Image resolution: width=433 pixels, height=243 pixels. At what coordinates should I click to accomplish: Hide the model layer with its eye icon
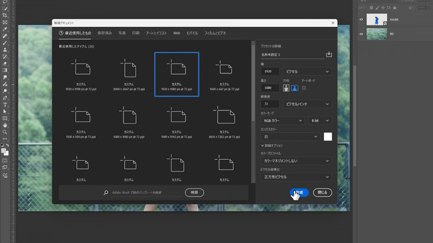coord(361,19)
